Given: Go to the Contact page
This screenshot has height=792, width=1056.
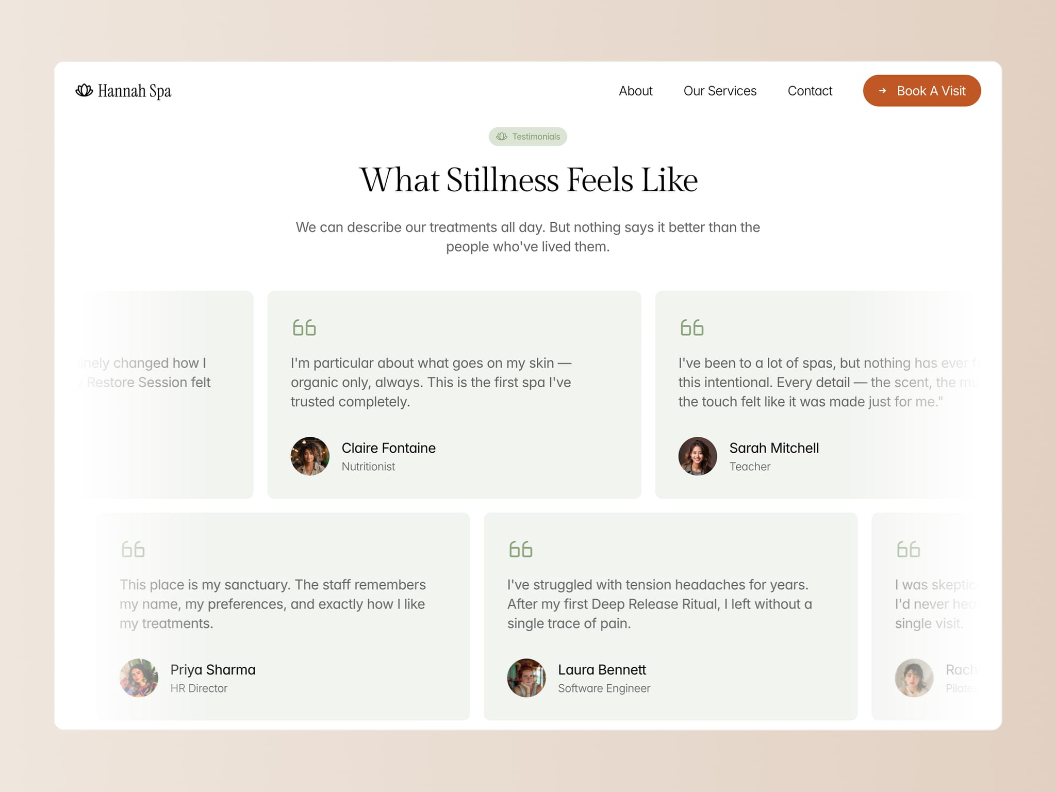Looking at the screenshot, I should click(x=810, y=91).
